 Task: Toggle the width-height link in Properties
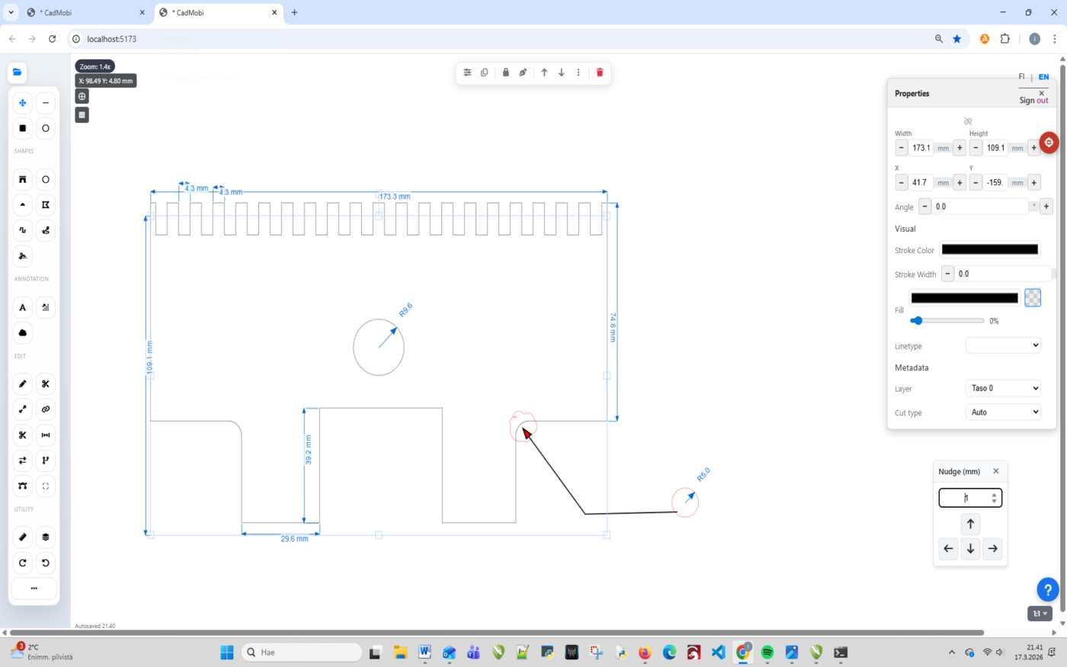point(968,120)
